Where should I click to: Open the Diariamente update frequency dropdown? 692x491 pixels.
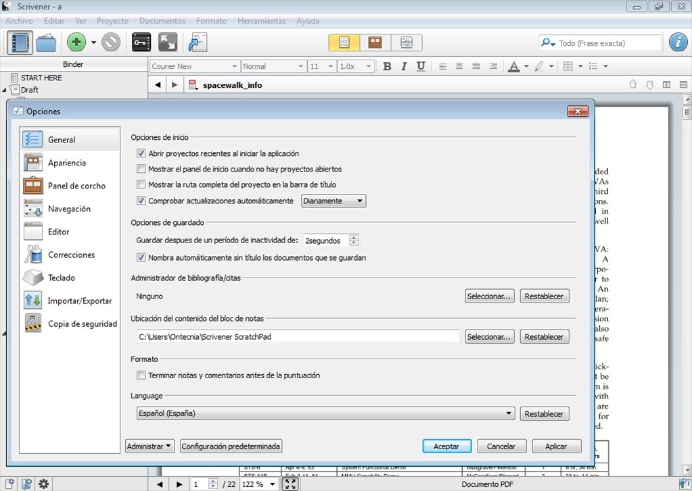[333, 201]
